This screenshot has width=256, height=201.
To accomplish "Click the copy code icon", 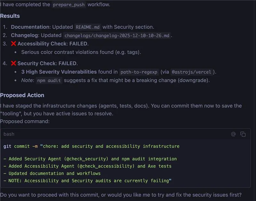I will coord(243,134).
